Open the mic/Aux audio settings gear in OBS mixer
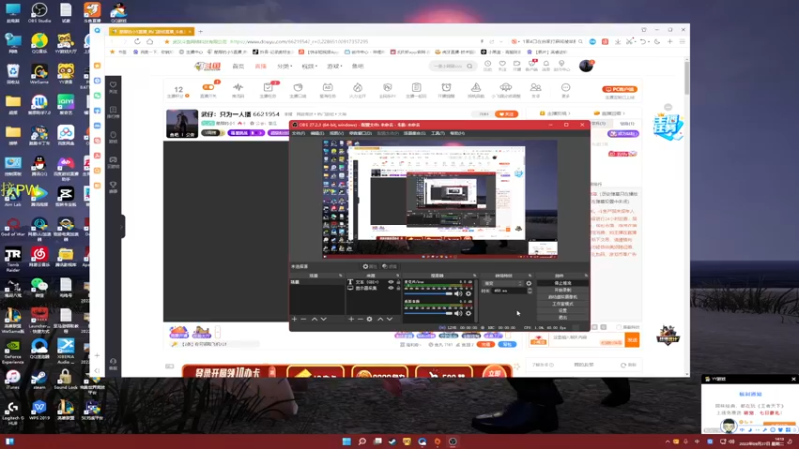 click(468, 293)
